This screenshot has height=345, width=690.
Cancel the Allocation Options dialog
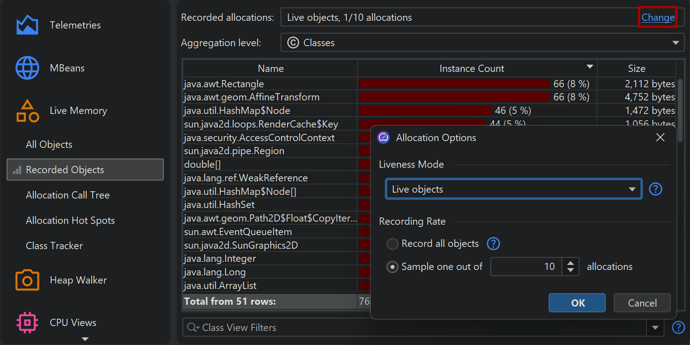pyautogui.click(x=642, y=303)
